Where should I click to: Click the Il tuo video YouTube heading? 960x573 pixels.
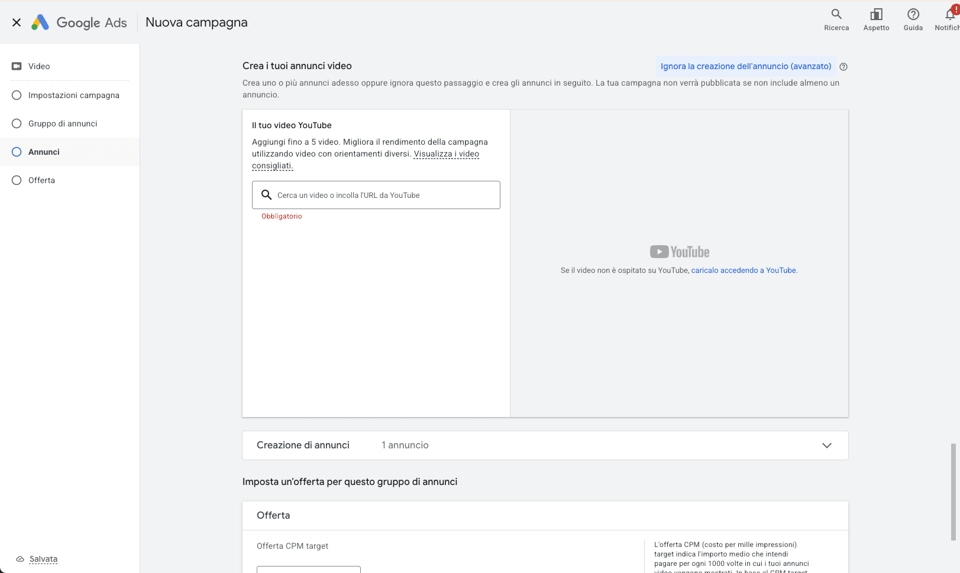292,125
